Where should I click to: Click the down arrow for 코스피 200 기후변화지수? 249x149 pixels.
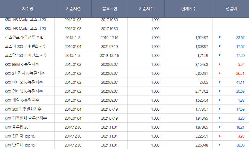click(x=220, y=46)
